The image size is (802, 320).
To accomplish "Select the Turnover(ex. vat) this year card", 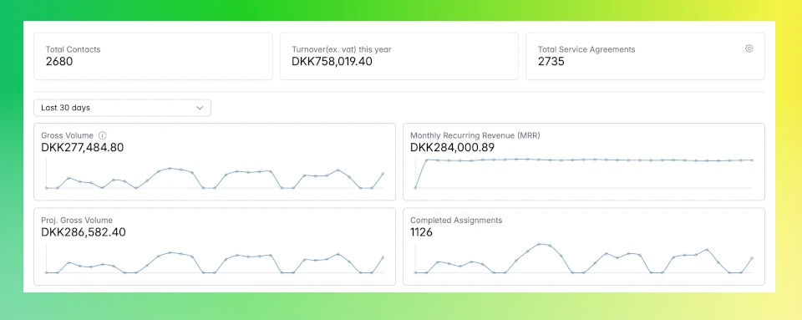I will [x=399, y=56].
